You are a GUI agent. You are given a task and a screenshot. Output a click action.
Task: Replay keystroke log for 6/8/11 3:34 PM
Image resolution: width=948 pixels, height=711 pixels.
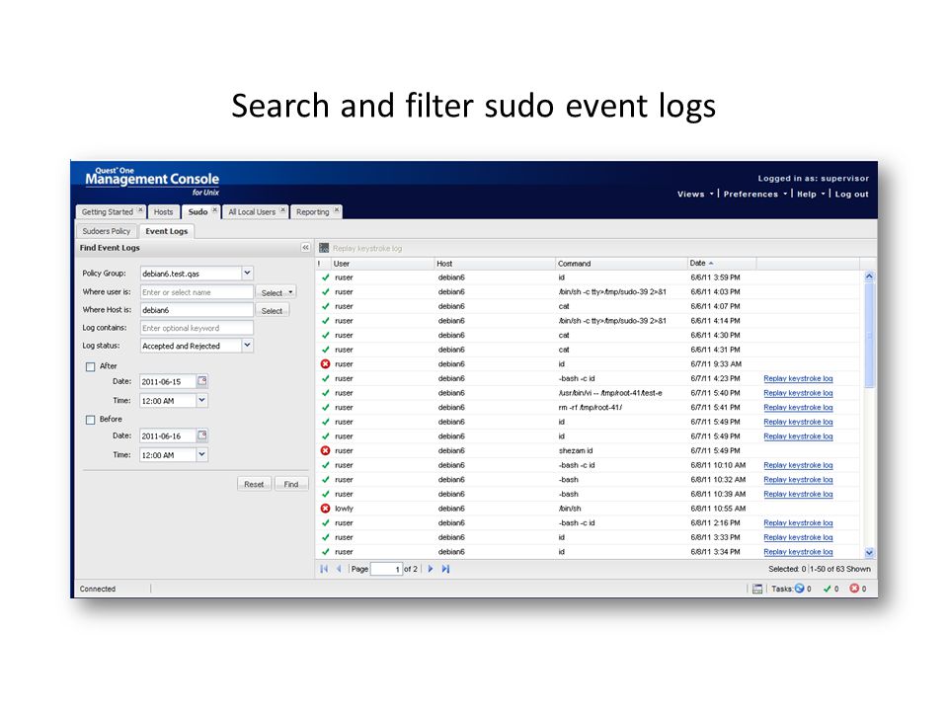(x=798, y=552)
